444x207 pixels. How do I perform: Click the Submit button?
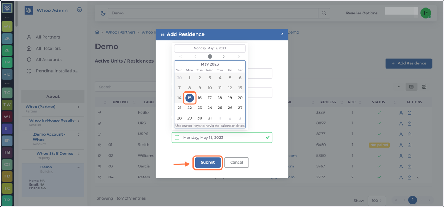(x=208, y=163)
